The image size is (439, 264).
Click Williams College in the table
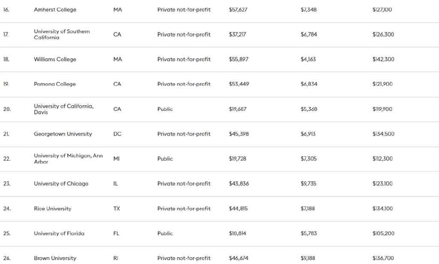click(x=55, y=59)
